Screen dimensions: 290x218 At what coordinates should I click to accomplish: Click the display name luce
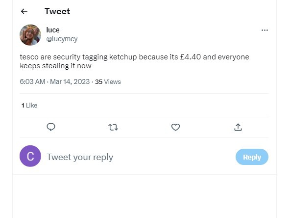click(53, 30)
